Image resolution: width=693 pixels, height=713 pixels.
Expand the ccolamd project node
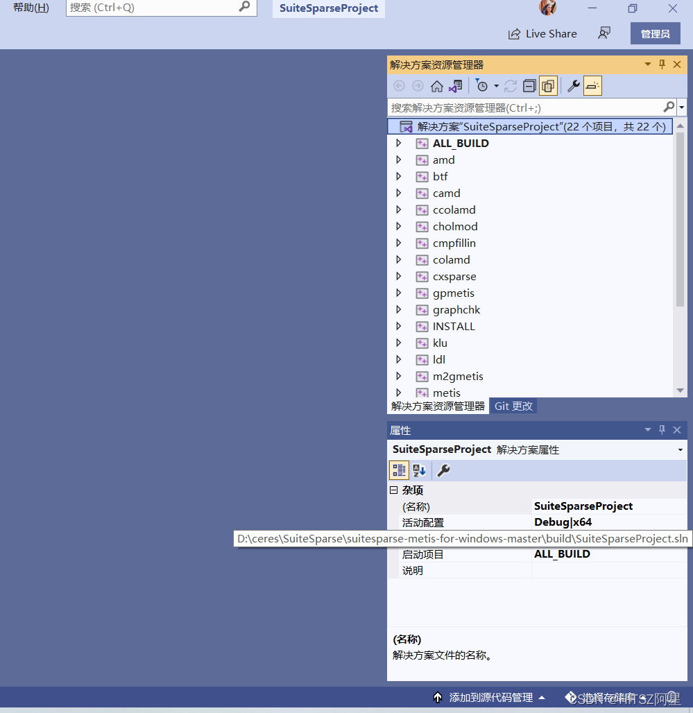399,209
